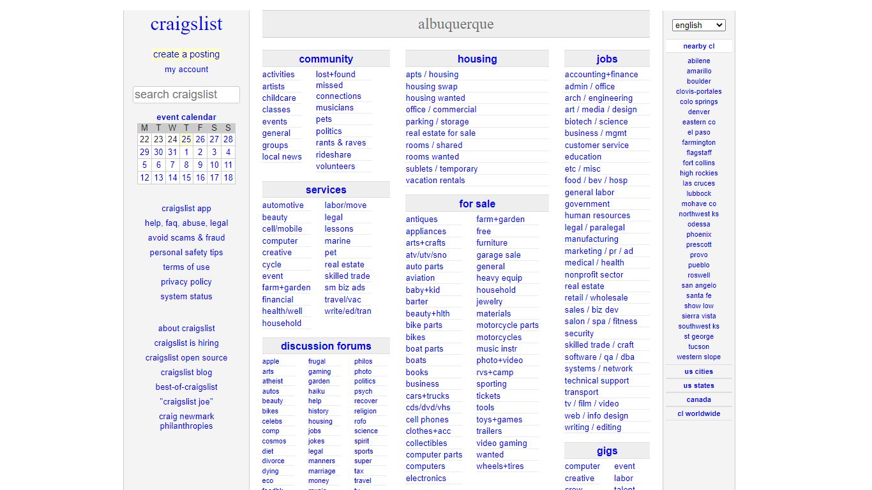Viewport: 872px width, 490px height.
Task: Collapse the nearby cl section
Action: click(698, 46)
